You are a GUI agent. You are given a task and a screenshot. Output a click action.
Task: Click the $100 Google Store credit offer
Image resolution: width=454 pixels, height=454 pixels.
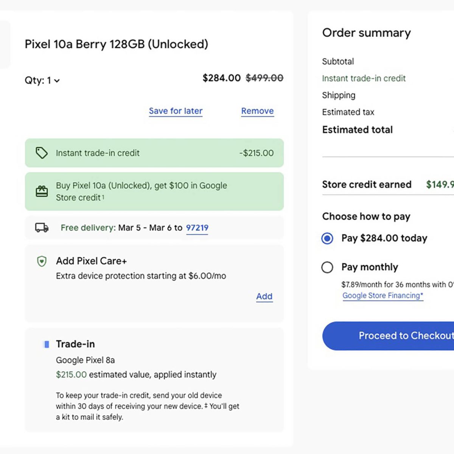pyautogui.click(x=141, y=191)
